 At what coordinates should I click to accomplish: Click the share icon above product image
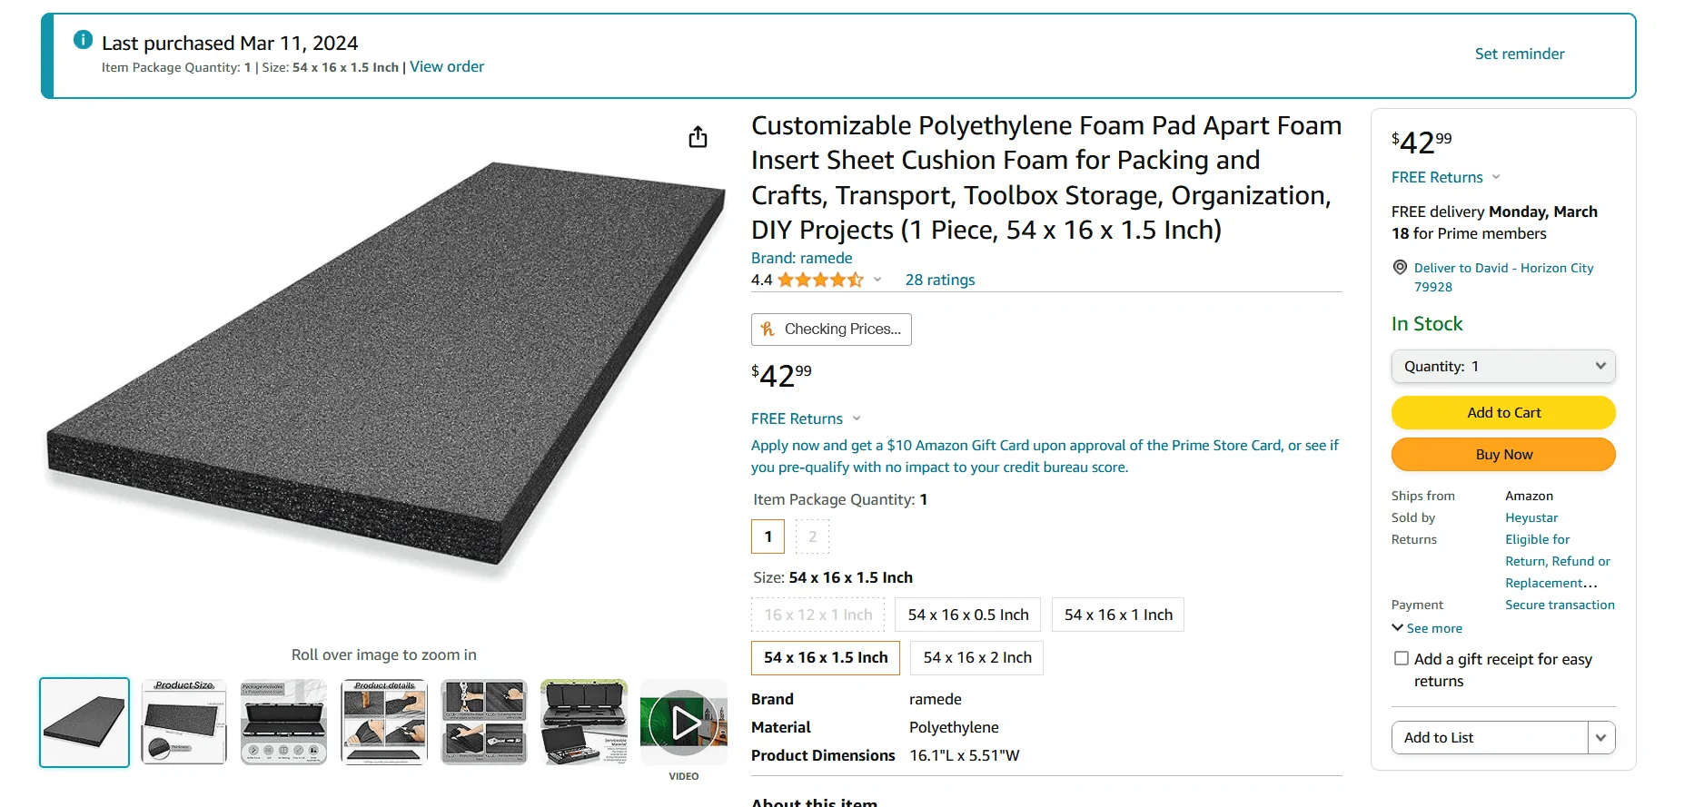pos(698,137)
